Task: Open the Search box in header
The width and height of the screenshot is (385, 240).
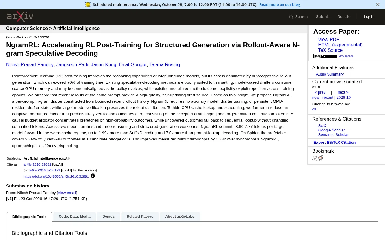Action: click(298, 17)
